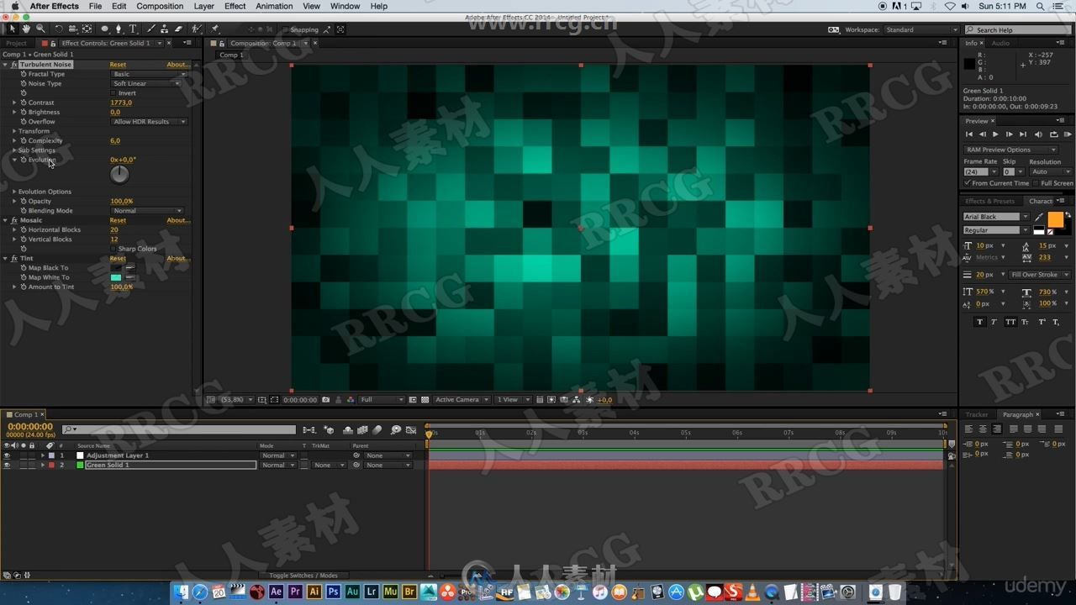Select the Eraser tool
This screenshot has height=605, width=1076.
pos(179,29)
